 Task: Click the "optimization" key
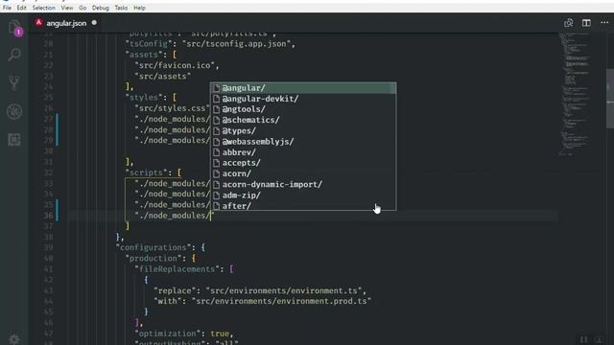coord(168,333)
